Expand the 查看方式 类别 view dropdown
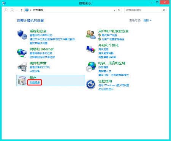 [147, 20]
